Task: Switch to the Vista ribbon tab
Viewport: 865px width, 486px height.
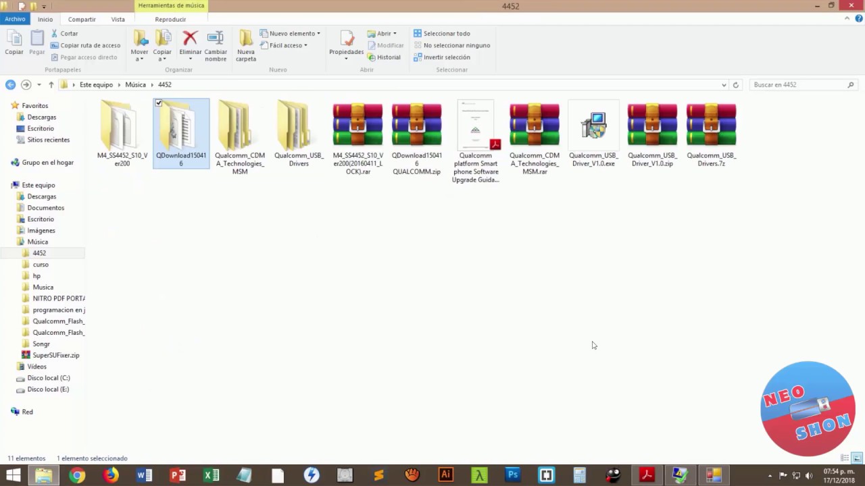Action: (118, 19)
